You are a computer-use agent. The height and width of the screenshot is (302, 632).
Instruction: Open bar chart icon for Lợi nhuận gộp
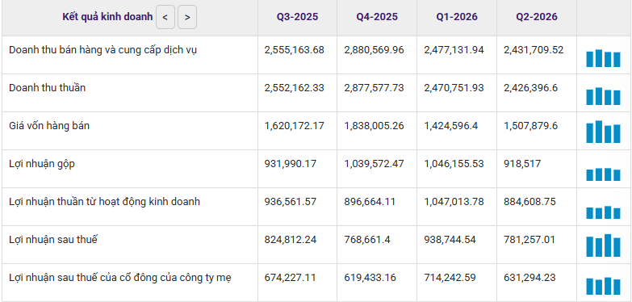click(x=603, y=174)
